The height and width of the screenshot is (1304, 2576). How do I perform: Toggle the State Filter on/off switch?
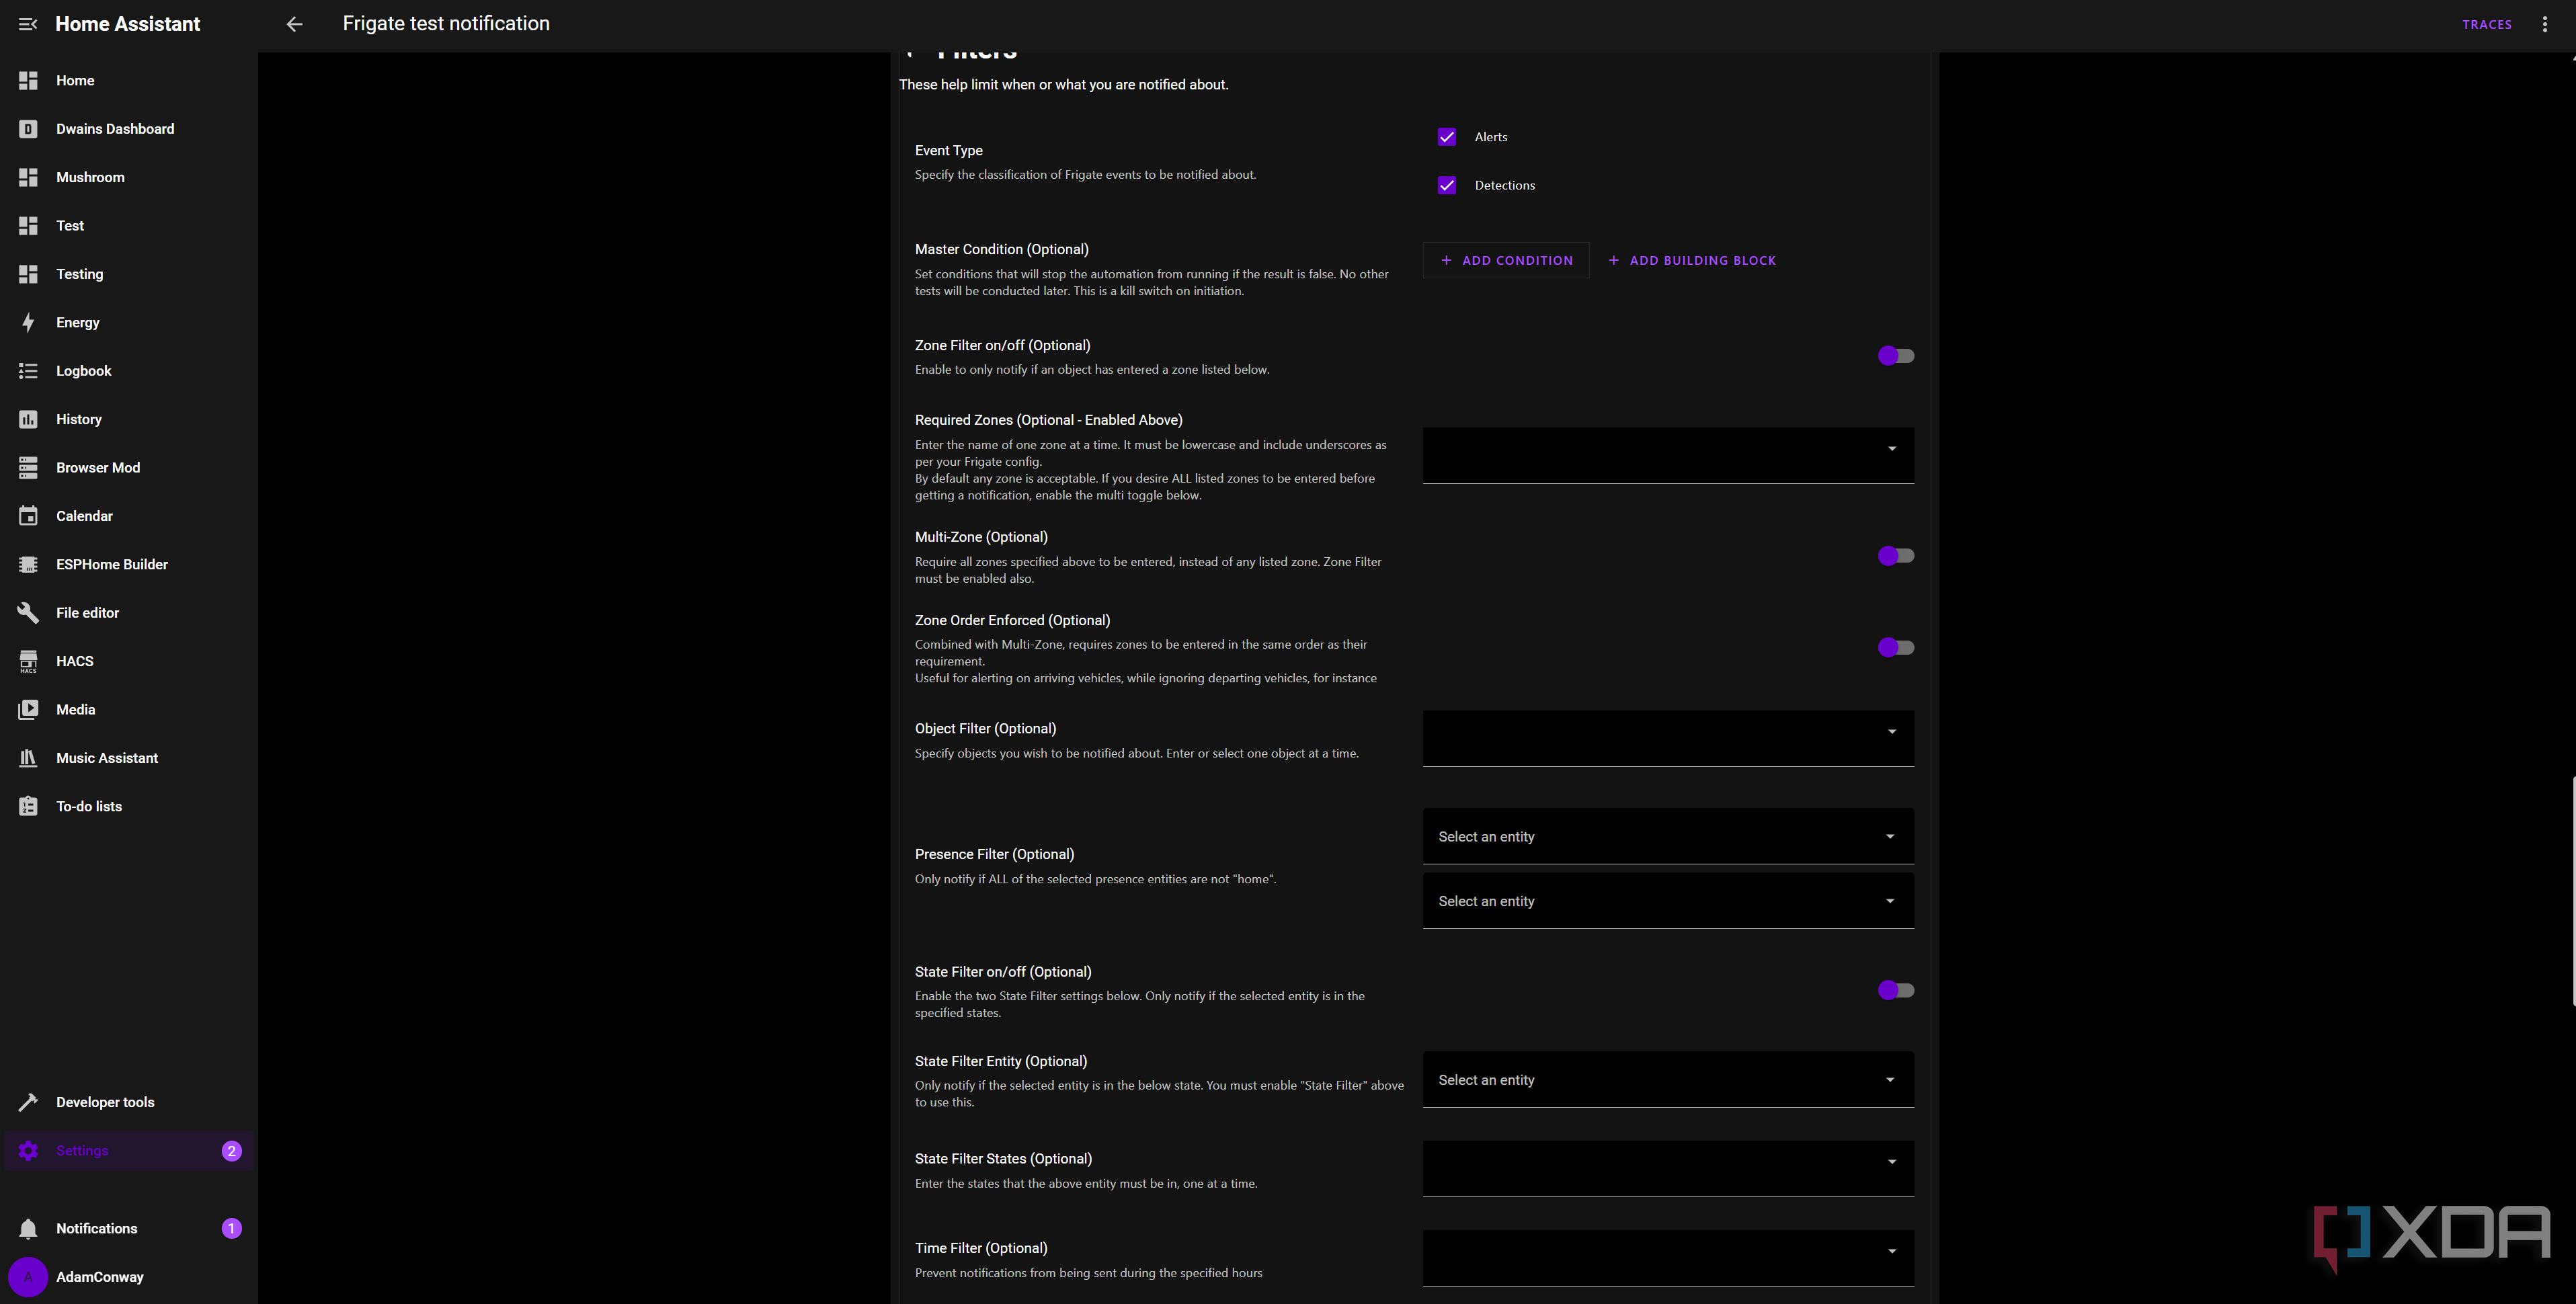coord(1895,990)
